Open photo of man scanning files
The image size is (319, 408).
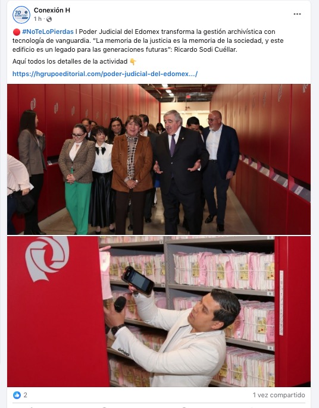(159, 312)
